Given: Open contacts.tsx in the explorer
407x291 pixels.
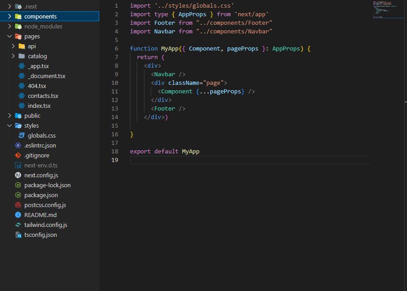Looking at the screenshot, I should [x=43, y=96].
